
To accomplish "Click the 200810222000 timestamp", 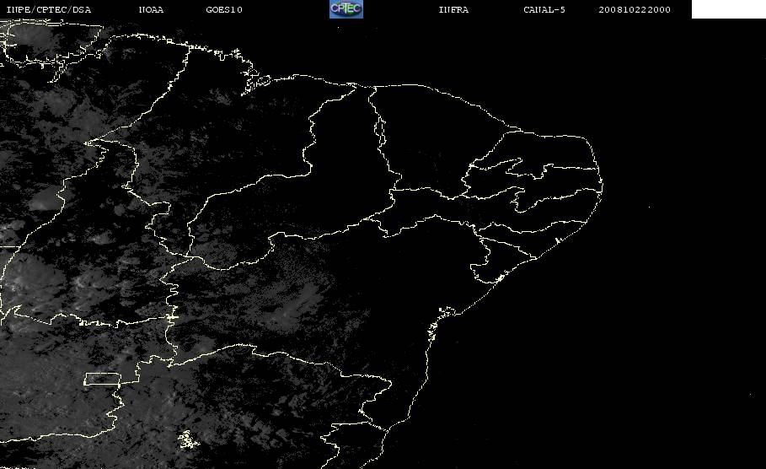I will [x=635, y=9].
